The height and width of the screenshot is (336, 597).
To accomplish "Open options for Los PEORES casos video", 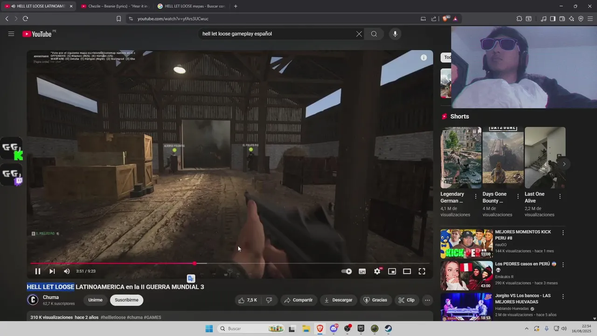I will tap(563, 265).
